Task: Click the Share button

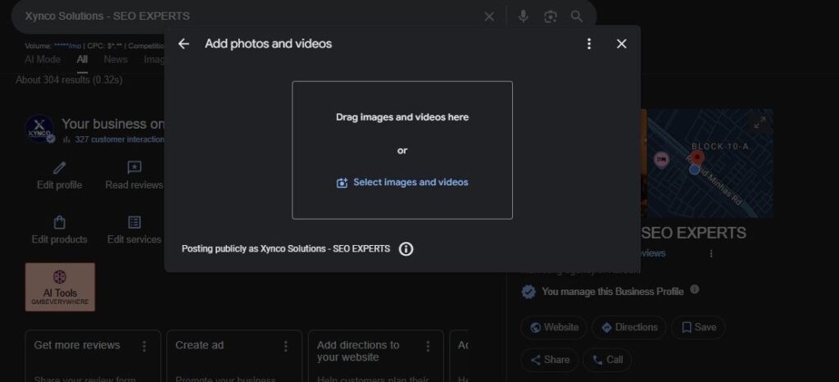Action: (549, 360)
